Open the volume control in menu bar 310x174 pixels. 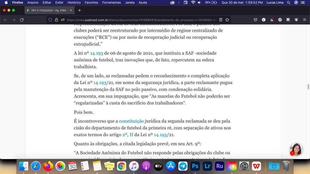click(x=200, y=3)
